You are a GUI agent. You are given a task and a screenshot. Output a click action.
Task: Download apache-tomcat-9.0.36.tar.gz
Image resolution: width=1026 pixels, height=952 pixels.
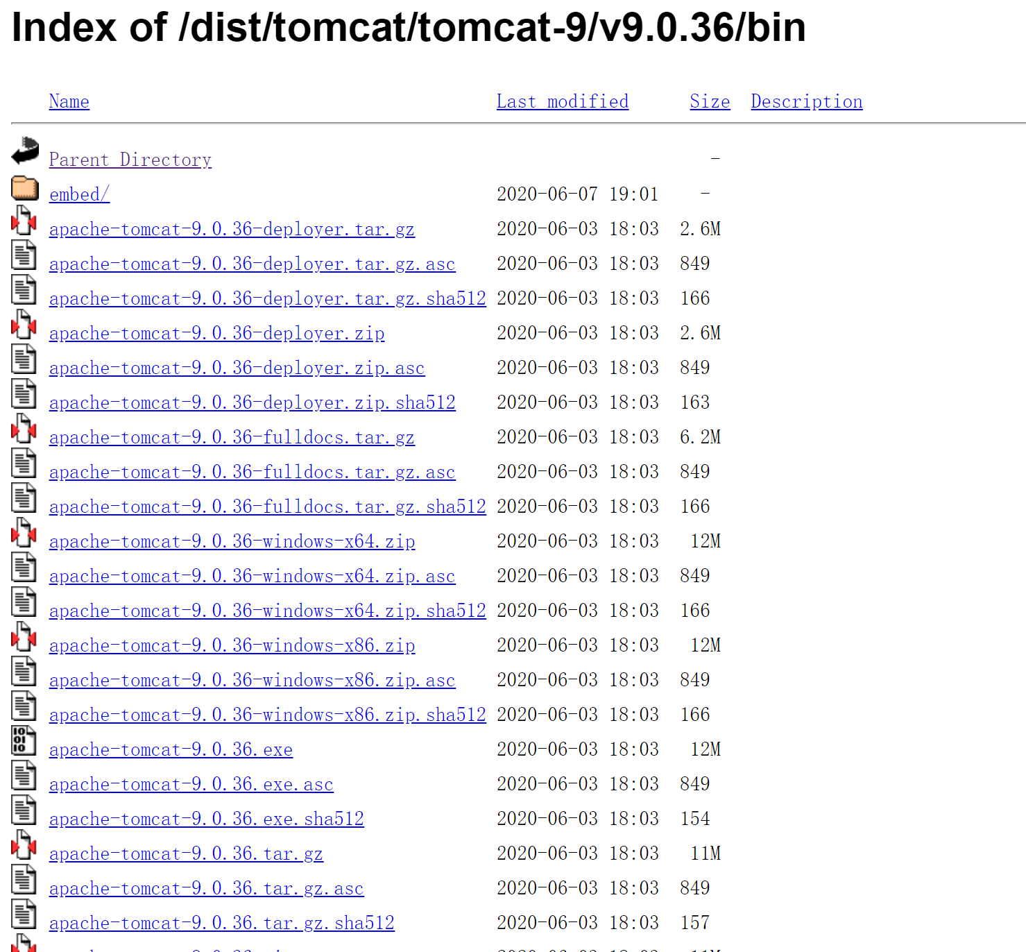coord(186,854)
